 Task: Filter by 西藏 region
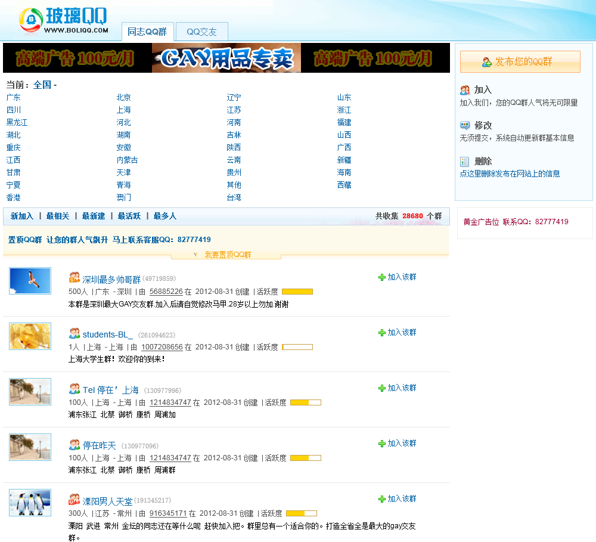(x=344, y=185)
